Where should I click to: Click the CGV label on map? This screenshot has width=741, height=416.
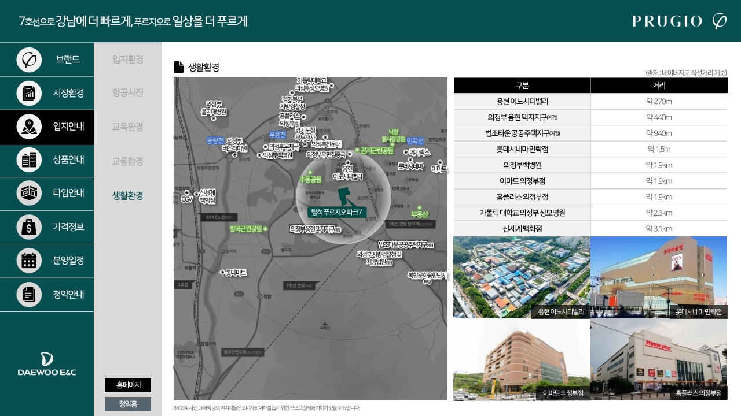tap(186, 199)
